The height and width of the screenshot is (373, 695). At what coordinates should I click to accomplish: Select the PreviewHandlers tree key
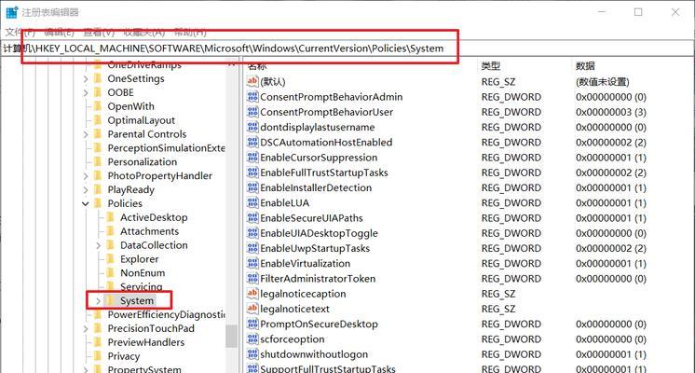pyautogui.click(x=146, y=342)
